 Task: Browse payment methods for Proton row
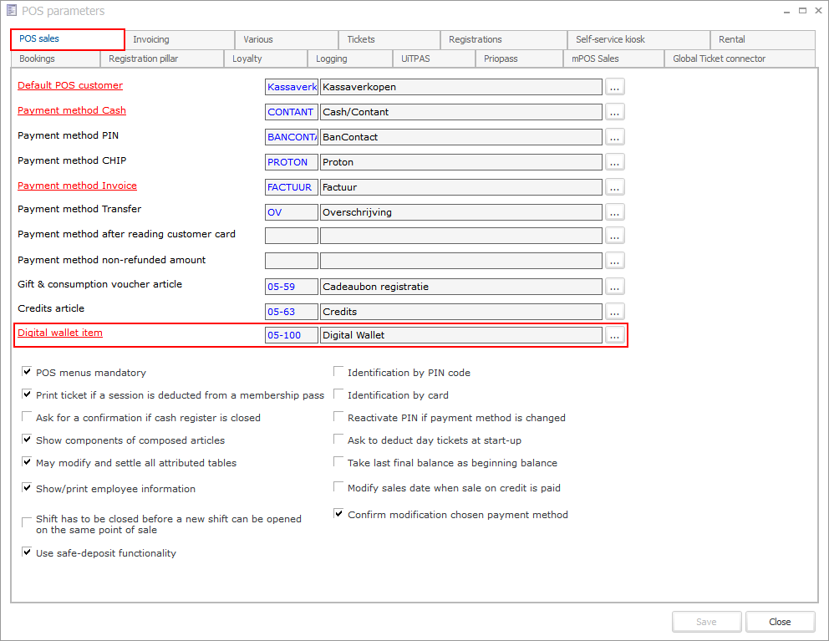(614, 162)
